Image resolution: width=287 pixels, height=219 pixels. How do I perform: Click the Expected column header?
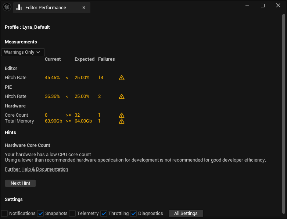[x=85, y=59]
